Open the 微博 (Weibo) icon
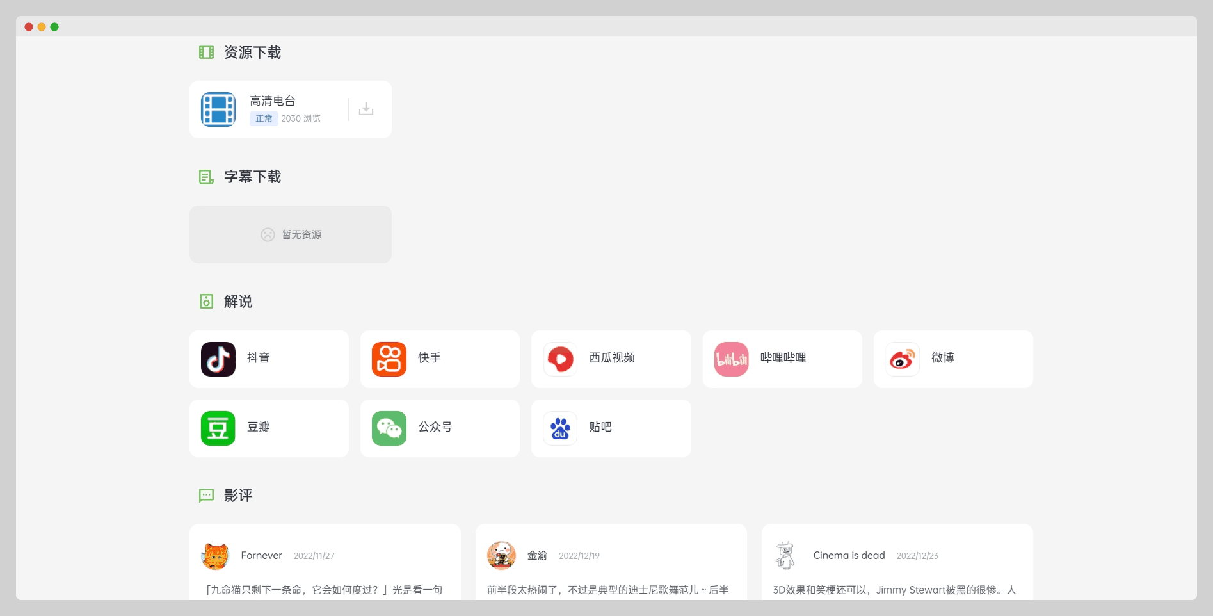This screenshot has height=616, width=1213. [903, 359]
